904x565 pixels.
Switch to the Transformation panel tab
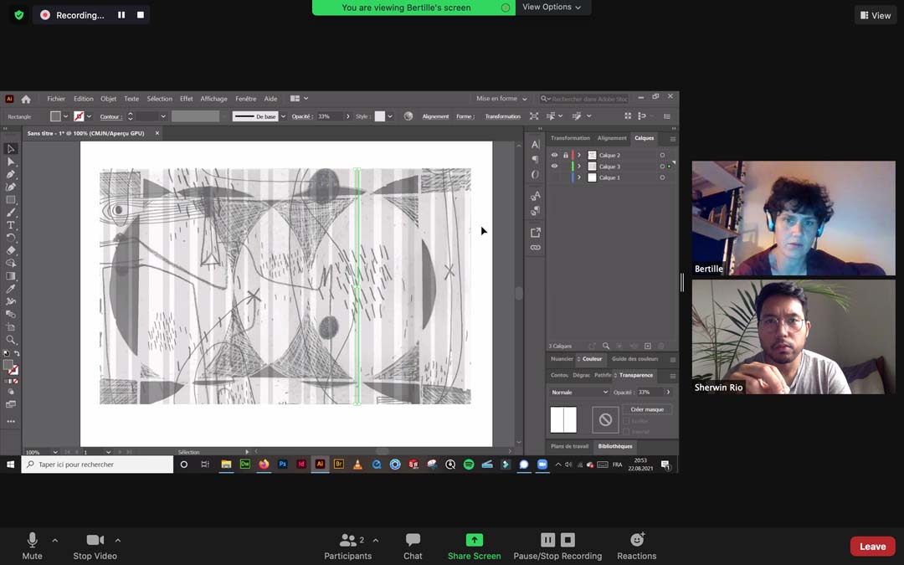click(x=570, y=138)
